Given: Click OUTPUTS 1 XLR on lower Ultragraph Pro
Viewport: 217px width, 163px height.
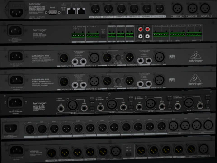Looking at the screenshot, I should pos(129,81).
